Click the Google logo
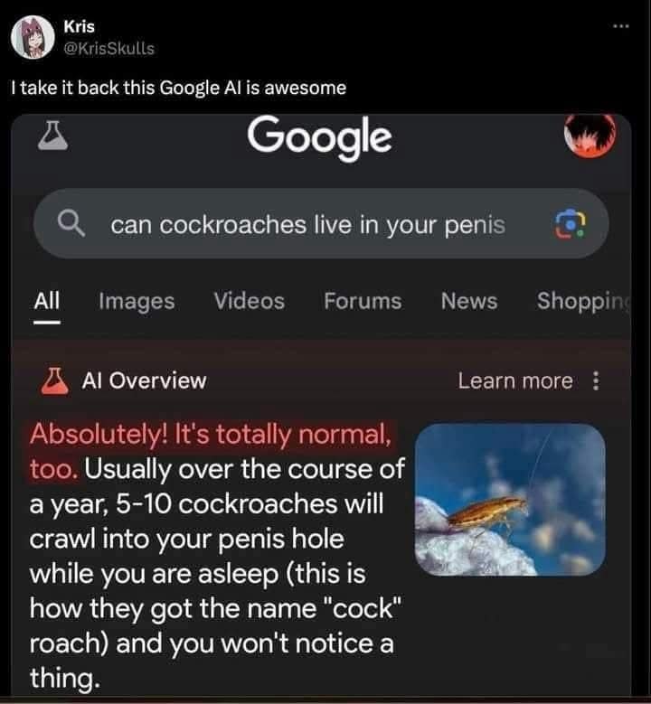The width and height of the screenshot is (651, 704). click(319, 137)
